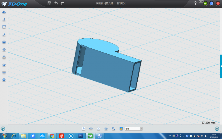The width and height of the screenshot is (222, 139).
Task: Switch to shaded cube display mode
Action: (x=106, y=129)
